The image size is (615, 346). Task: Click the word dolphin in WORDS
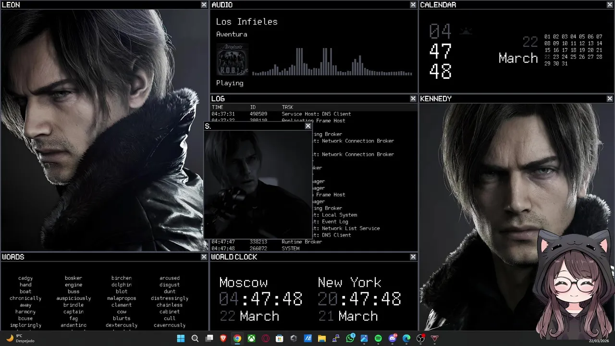122,285
